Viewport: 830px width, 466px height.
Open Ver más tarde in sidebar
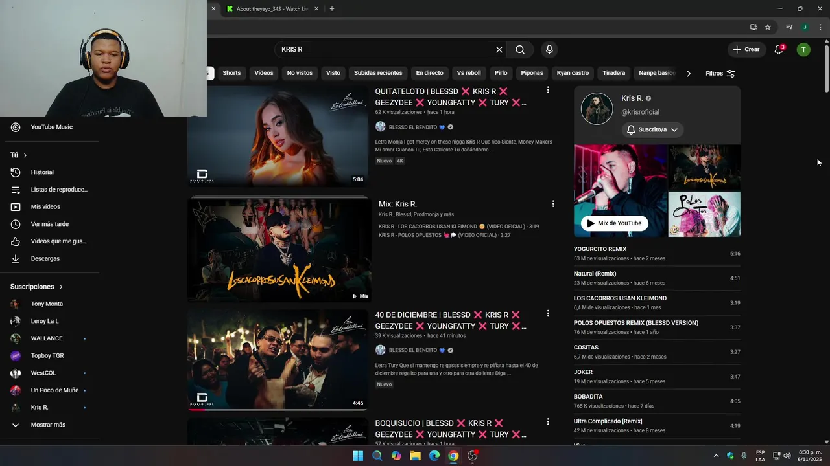tap(49, 224)
